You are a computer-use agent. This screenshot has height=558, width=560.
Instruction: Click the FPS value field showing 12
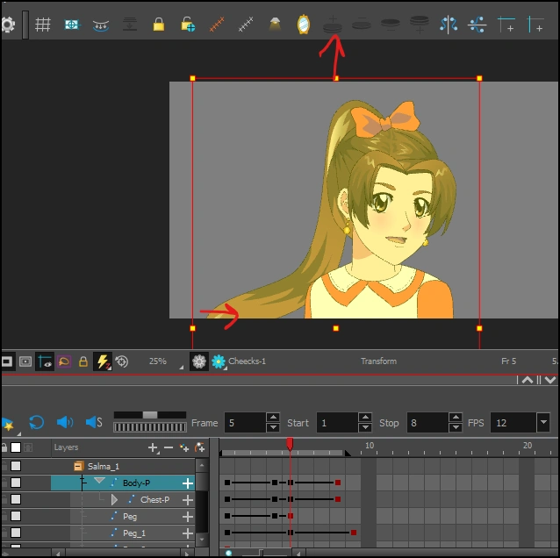tap(513, 422)
